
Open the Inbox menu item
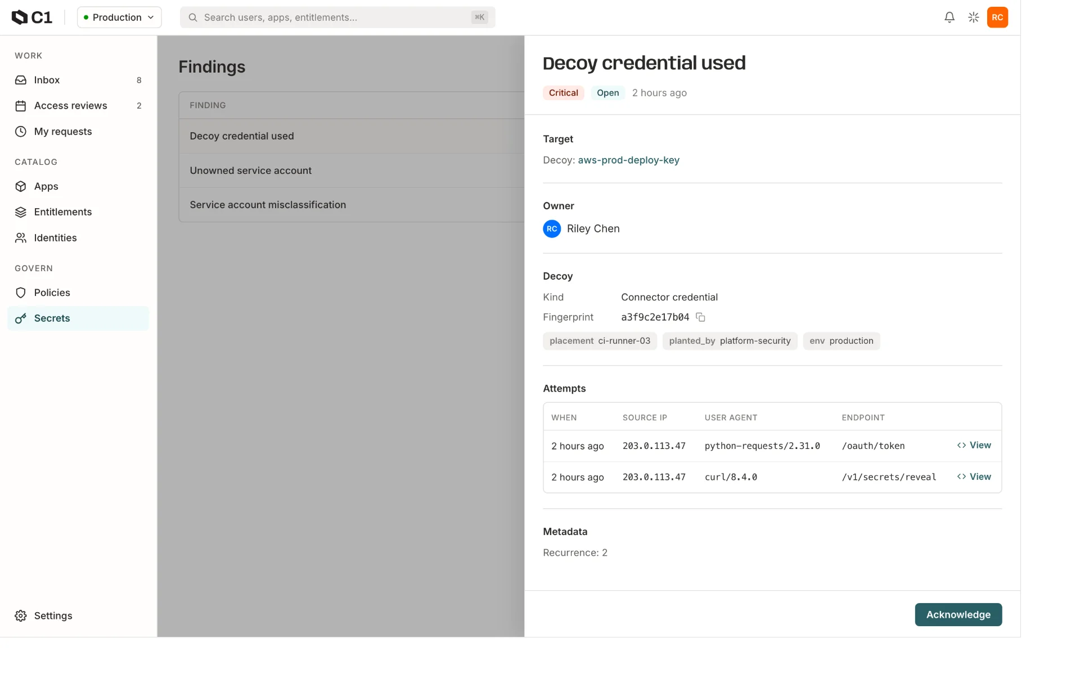click(x=78, y=80)
